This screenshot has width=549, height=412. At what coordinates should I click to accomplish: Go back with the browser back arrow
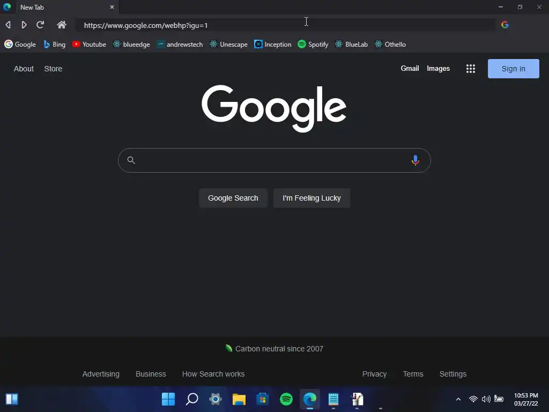point(8,25)
